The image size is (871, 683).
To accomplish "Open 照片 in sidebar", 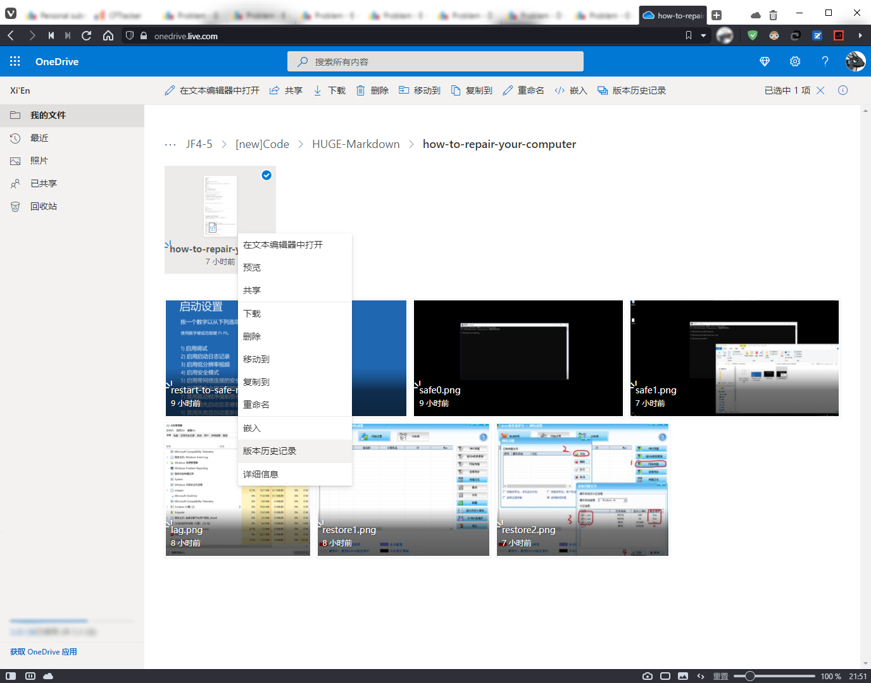I will [x=72, y=161].
